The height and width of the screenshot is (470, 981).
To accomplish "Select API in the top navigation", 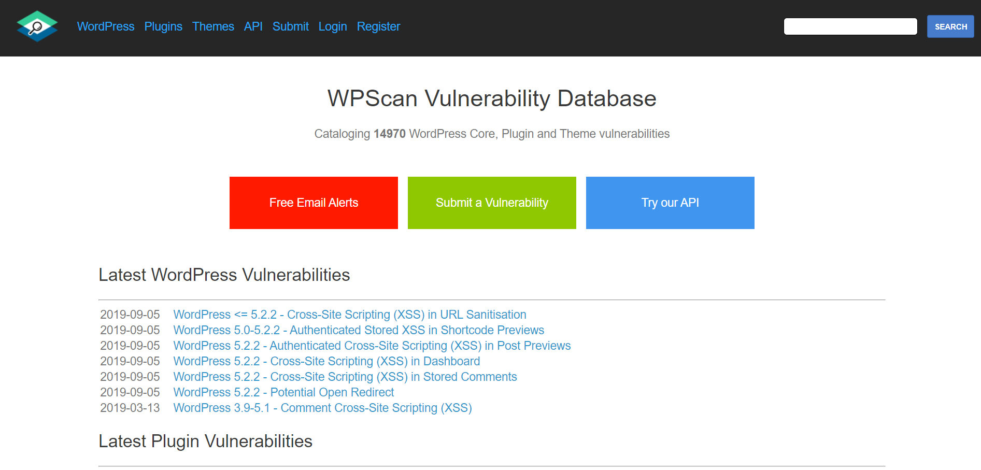I will [253, 26].
